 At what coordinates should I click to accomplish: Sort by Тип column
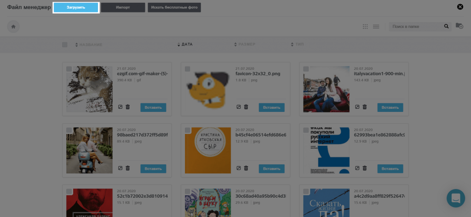pos(298,45)
